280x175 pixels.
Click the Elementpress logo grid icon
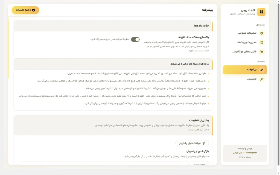click(x=261, y=12)
